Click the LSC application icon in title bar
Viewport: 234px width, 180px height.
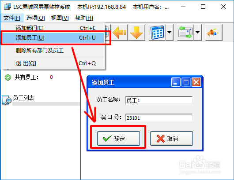pos(8,7)
